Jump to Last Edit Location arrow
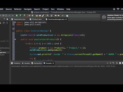The image size is (123, 92). coord(56,16)
